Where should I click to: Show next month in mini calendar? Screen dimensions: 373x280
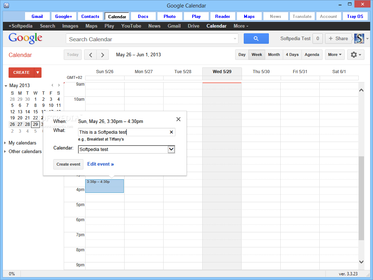pos(59,85)
